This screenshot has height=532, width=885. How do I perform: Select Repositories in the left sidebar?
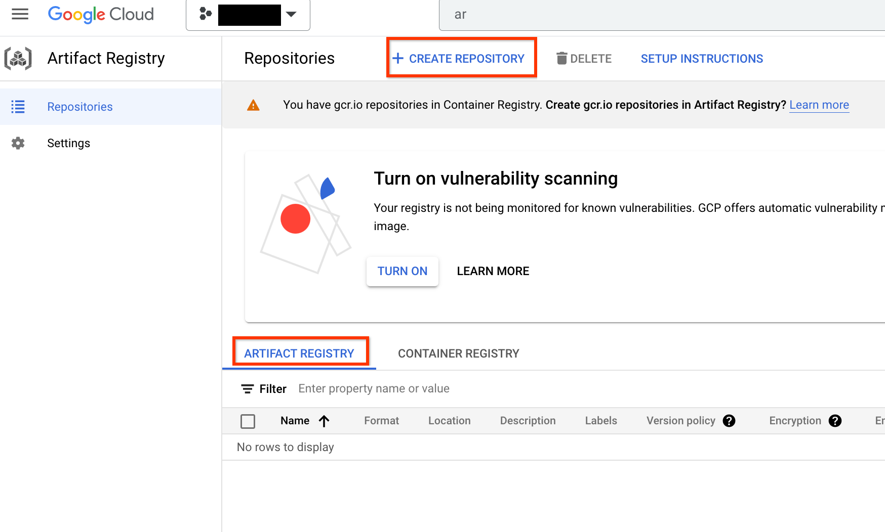79,106
